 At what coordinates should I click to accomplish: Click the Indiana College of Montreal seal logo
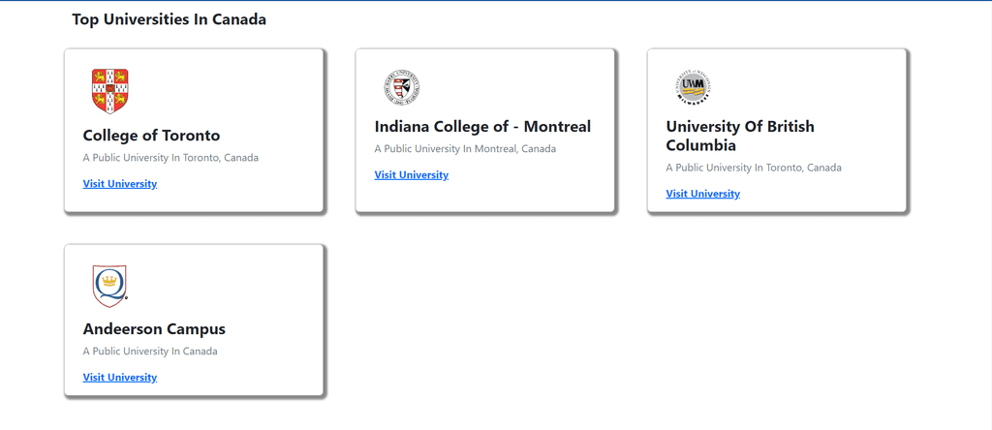click(402, 86)
